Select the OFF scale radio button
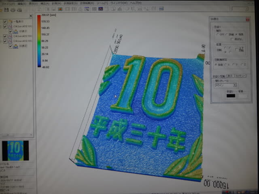Screen dimensions: 259x194 pyautogui.click(x=218, y=34)
